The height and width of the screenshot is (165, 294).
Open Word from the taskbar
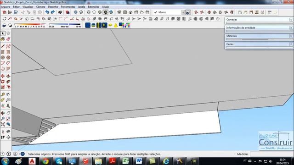pos(139,161)
